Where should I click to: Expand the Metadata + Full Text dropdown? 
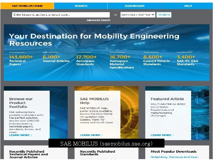(138, 15)
